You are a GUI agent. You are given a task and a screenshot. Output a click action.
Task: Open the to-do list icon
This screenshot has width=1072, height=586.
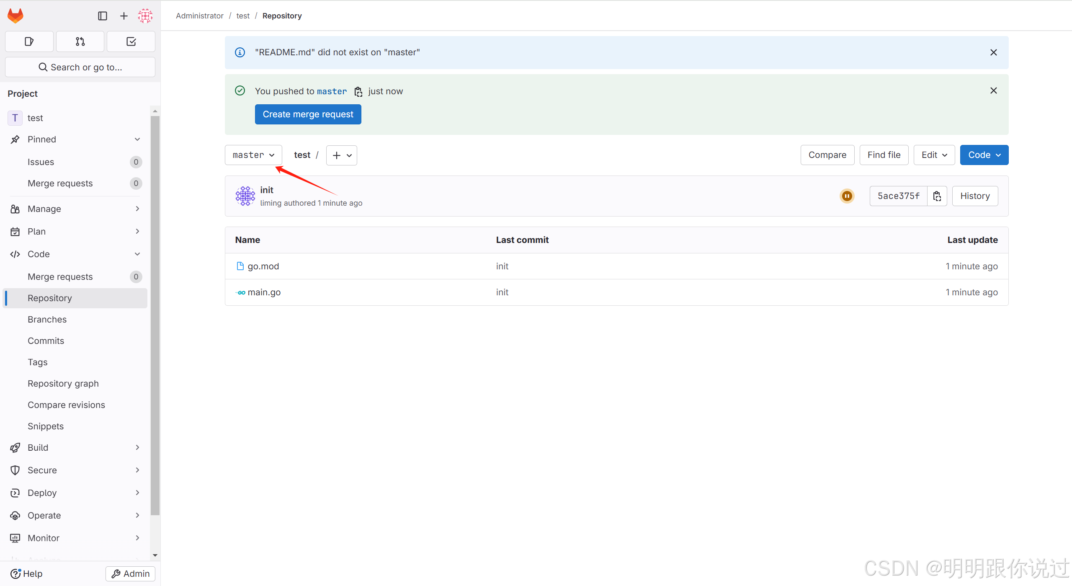(131, 41)
